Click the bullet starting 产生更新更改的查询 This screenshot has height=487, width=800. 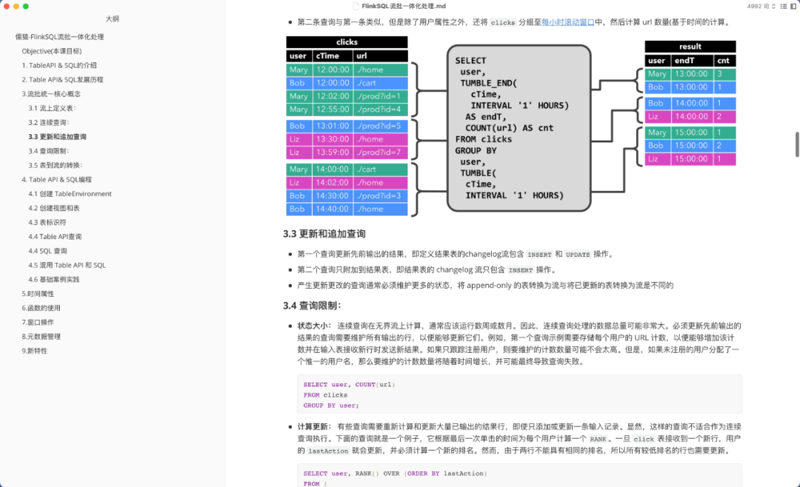[485, 285]
